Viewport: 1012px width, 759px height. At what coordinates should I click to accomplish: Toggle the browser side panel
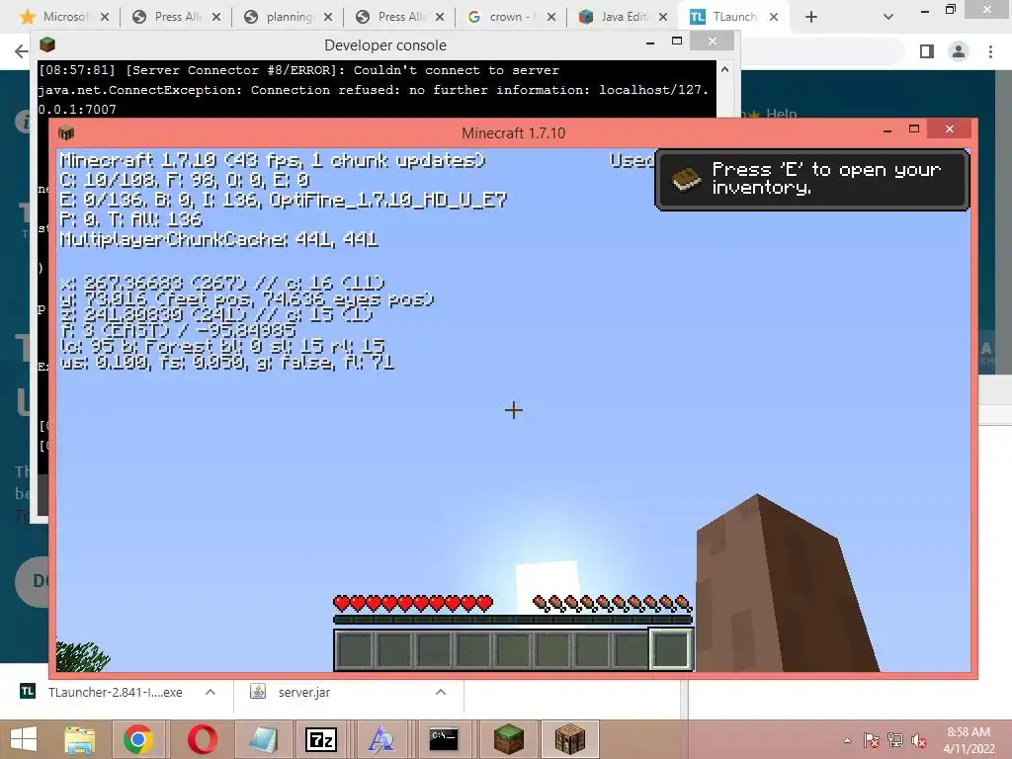(927, 51)
